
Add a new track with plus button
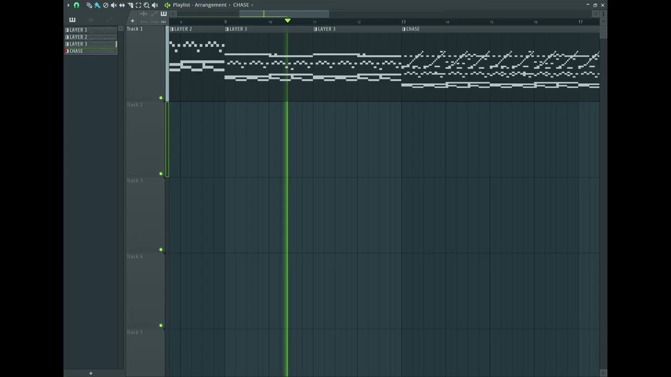coord(132,21)
